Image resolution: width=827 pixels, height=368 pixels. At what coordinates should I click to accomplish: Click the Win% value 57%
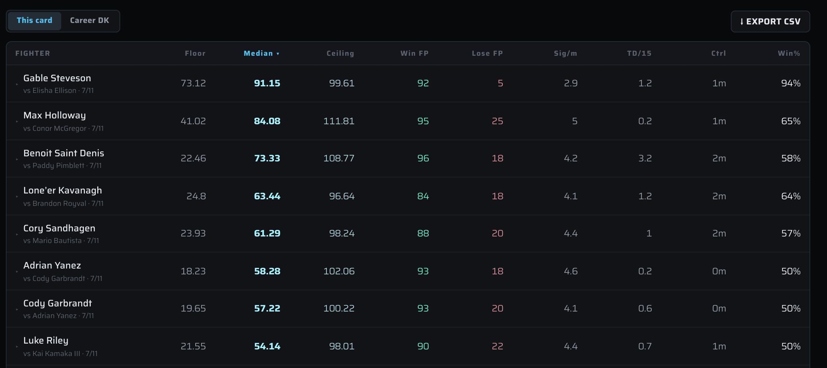[x=791, y=233]
